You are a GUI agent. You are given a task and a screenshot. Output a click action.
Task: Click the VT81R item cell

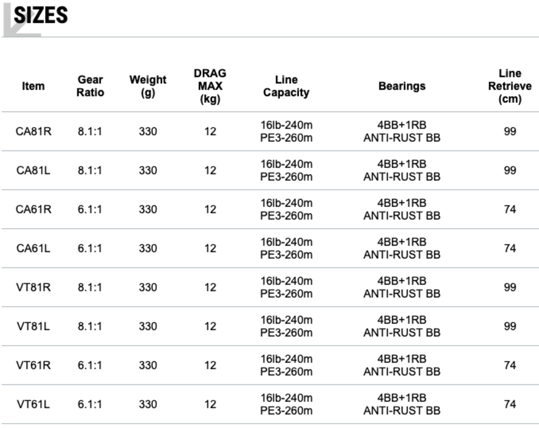(x=33, y=287)
